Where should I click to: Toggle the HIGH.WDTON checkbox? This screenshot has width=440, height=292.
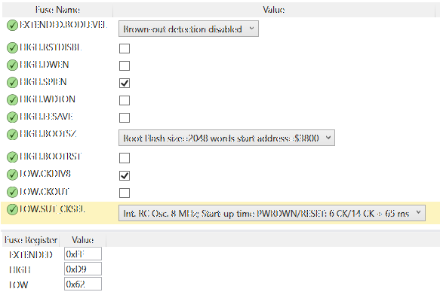125,100
